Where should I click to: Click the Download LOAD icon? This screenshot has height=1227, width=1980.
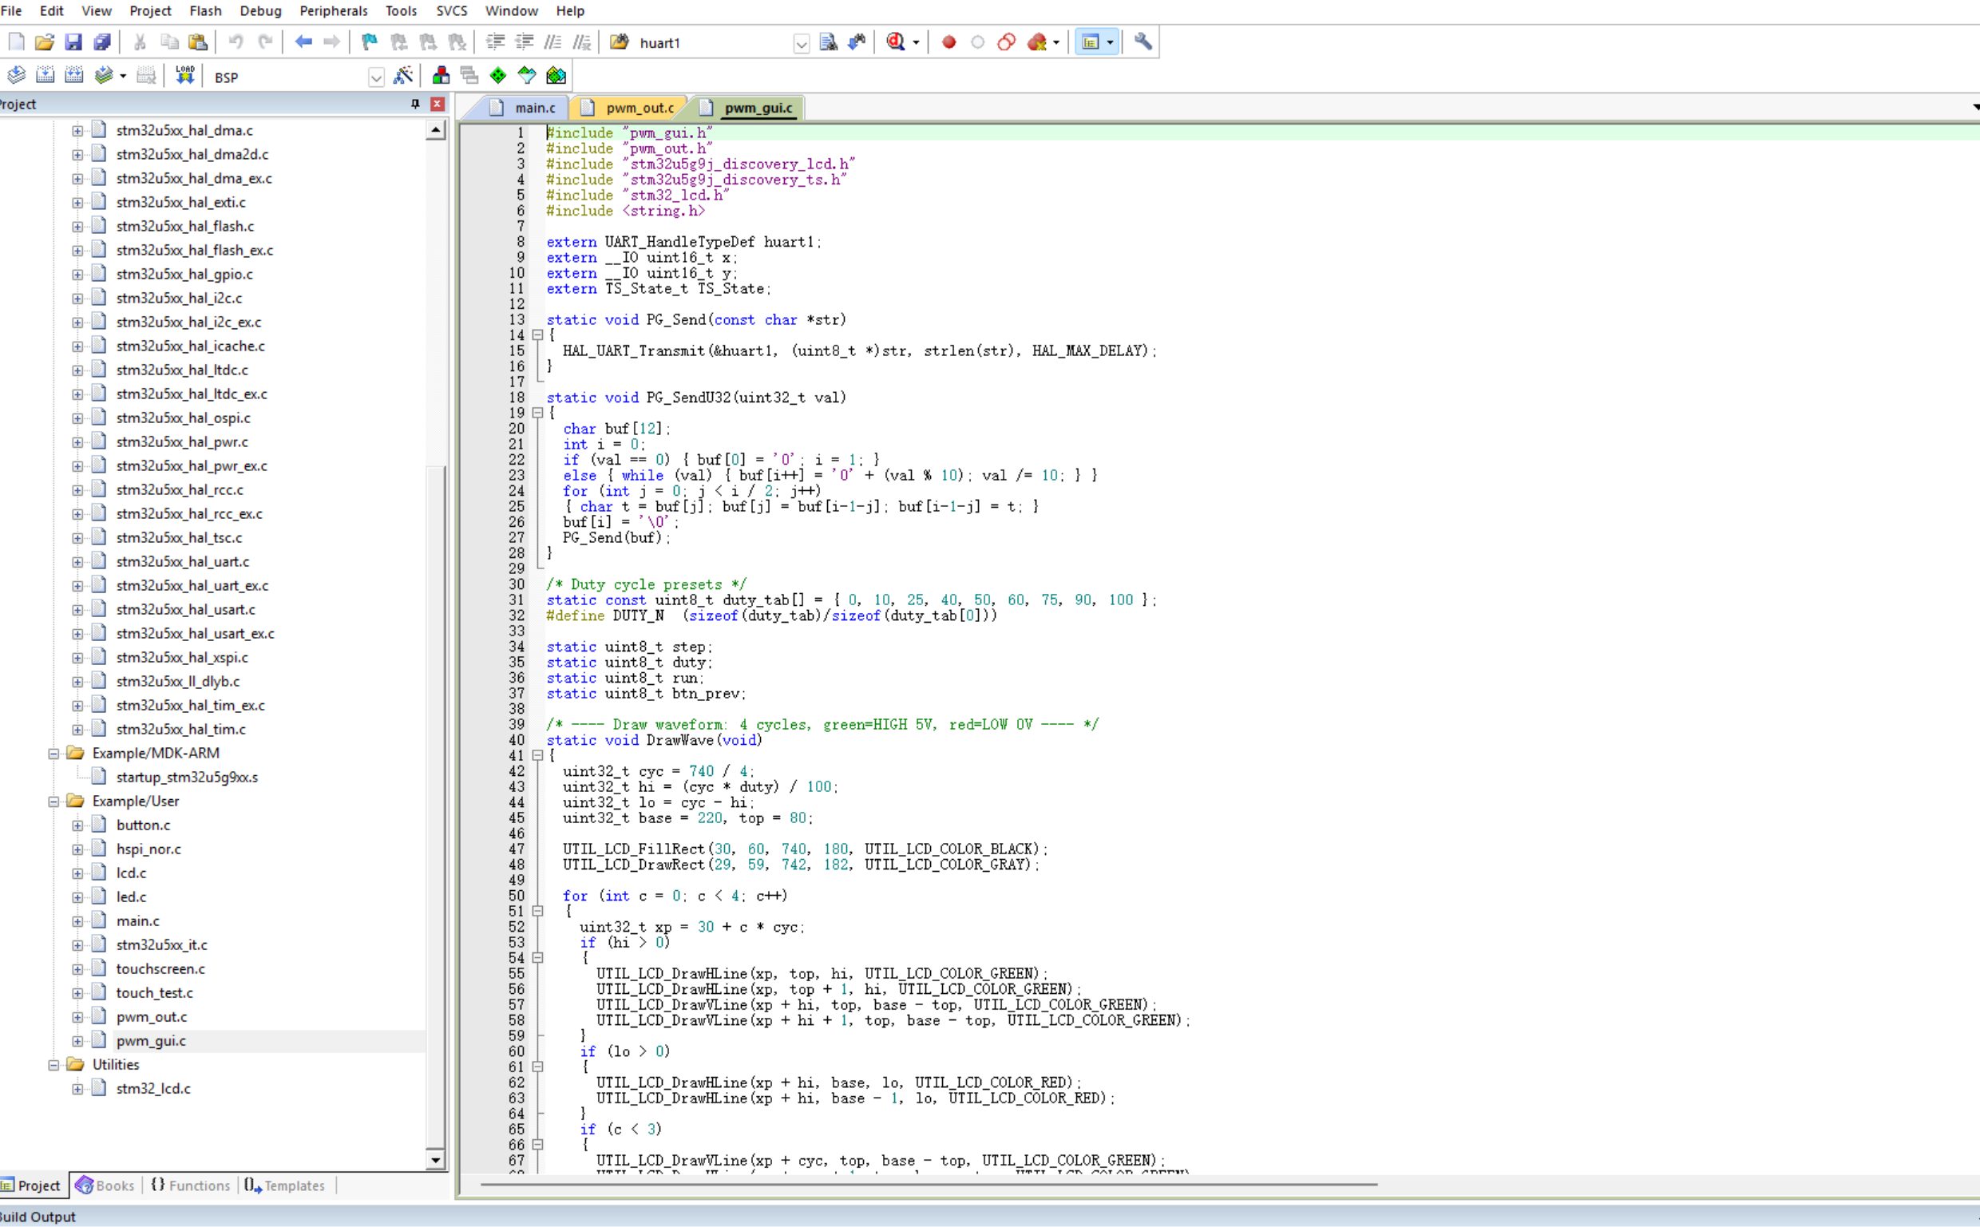(185, 77)
